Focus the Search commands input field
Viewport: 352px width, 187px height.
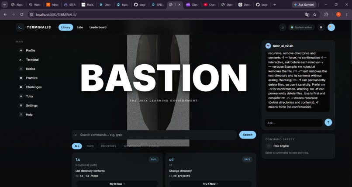pyautogui.click(x=154, y=135)
